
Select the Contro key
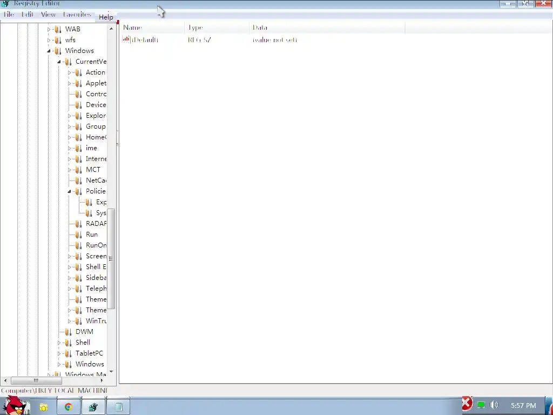click(x=96, y=94)
